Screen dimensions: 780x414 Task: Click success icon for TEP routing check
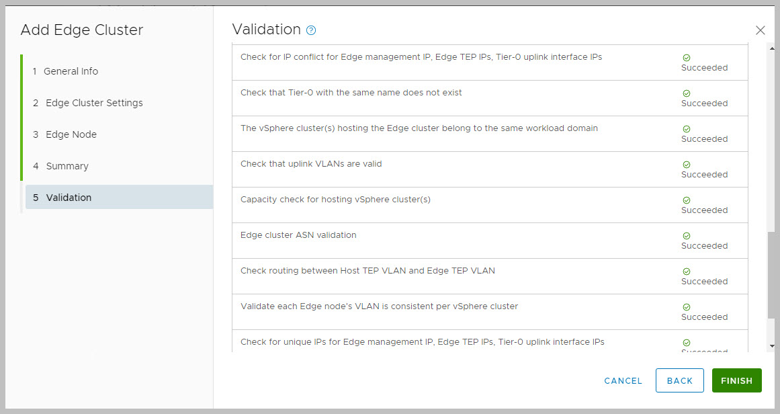(x=686, y=272)
